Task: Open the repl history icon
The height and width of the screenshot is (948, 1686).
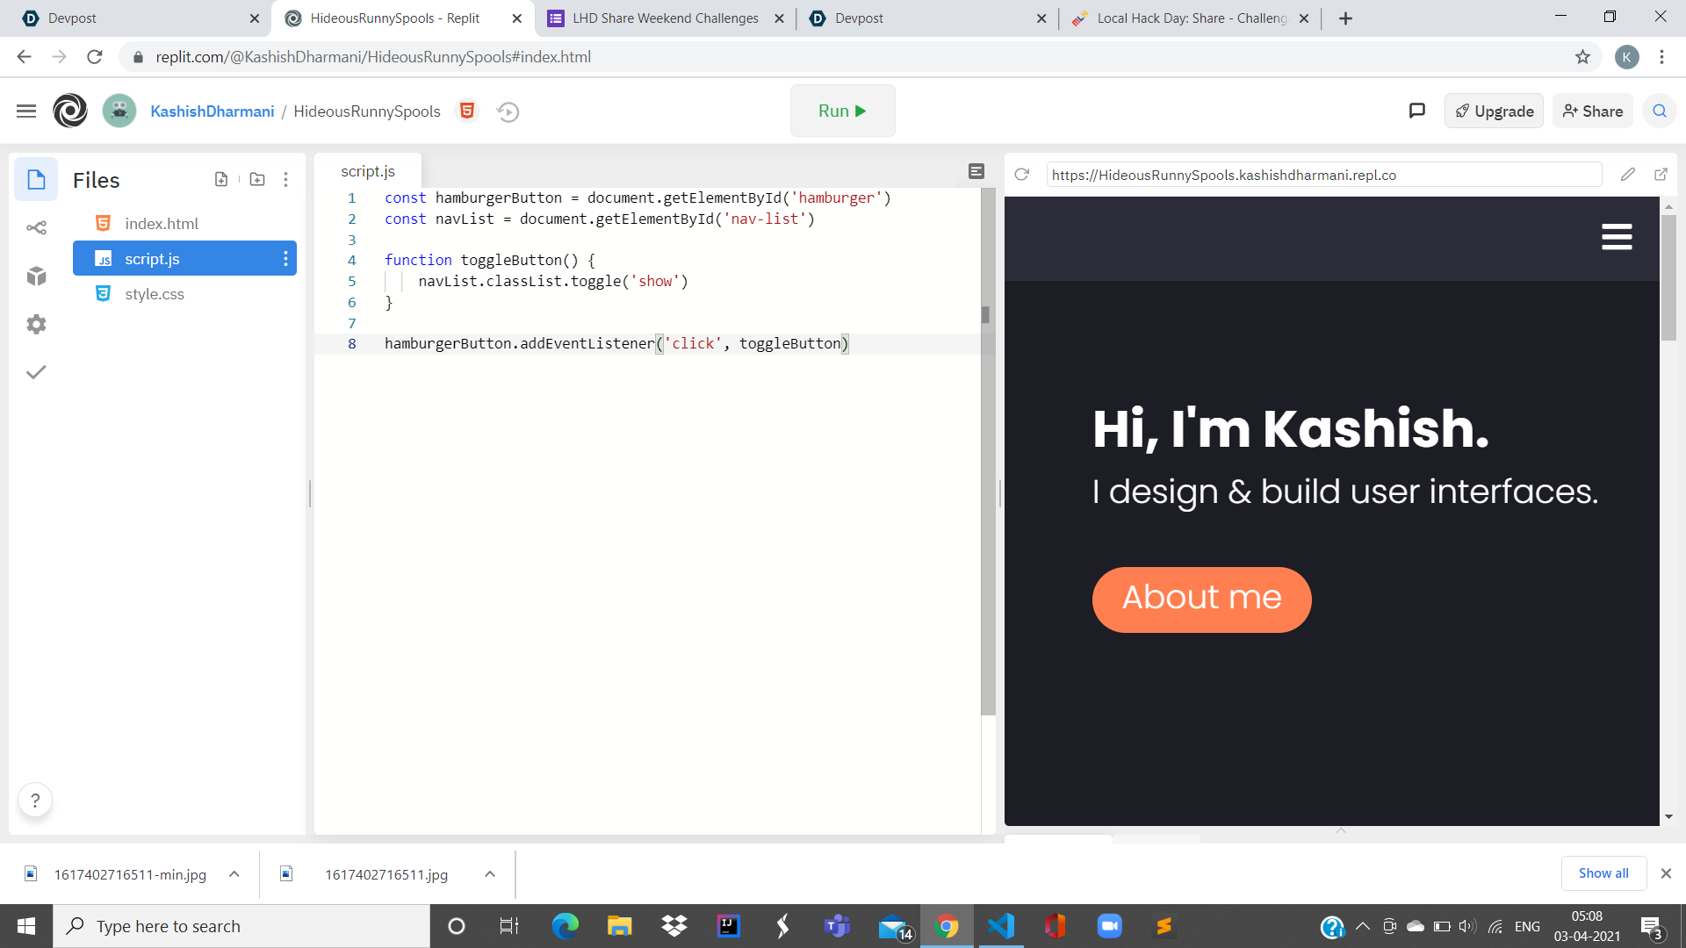Action: [x=508, y=111]
